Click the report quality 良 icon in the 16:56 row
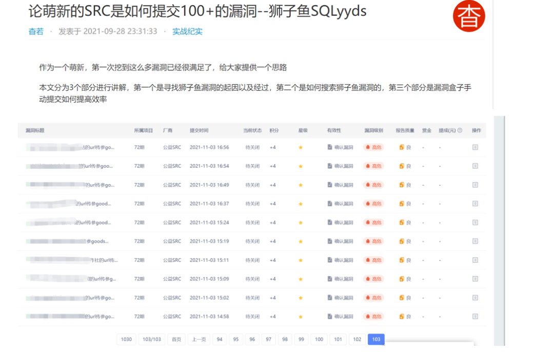 pos(402,147)
